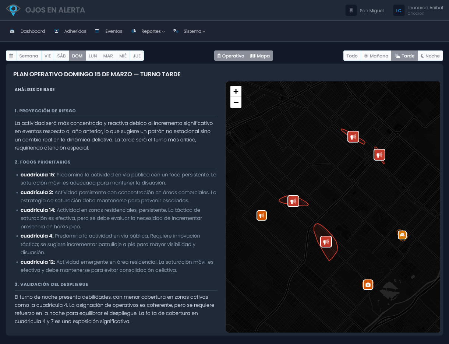Click the camera marker at the map bottom
The width and height of the screenshot is (449, 344).
368,284
